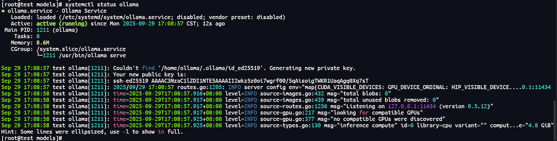Click the ssh-ed25519 public key string
Viewport: 557px width, 141px height.
(241, 81)
